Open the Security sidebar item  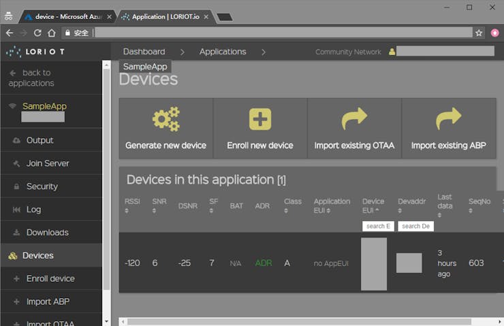click(42, 186)
